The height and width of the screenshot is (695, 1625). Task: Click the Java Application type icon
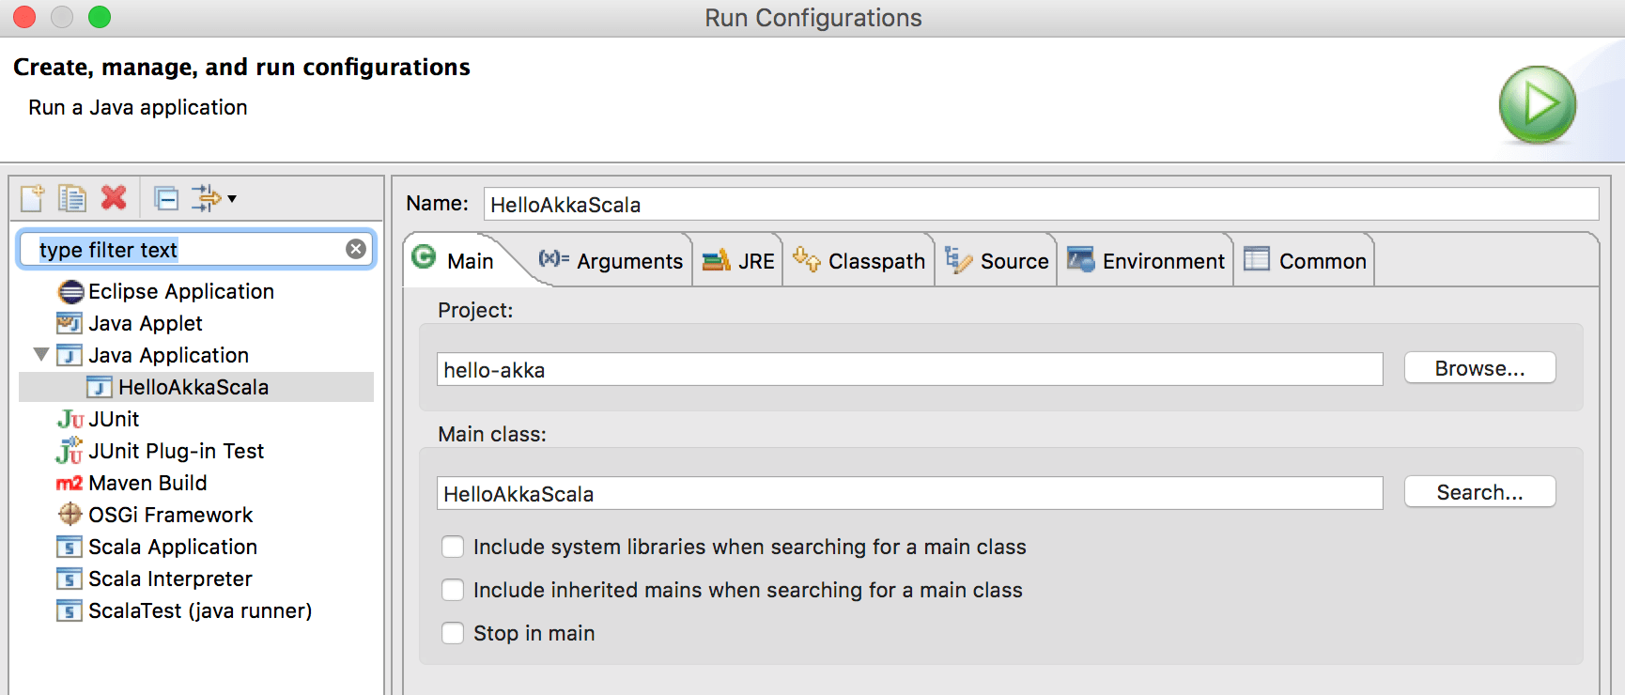(70, 355)
